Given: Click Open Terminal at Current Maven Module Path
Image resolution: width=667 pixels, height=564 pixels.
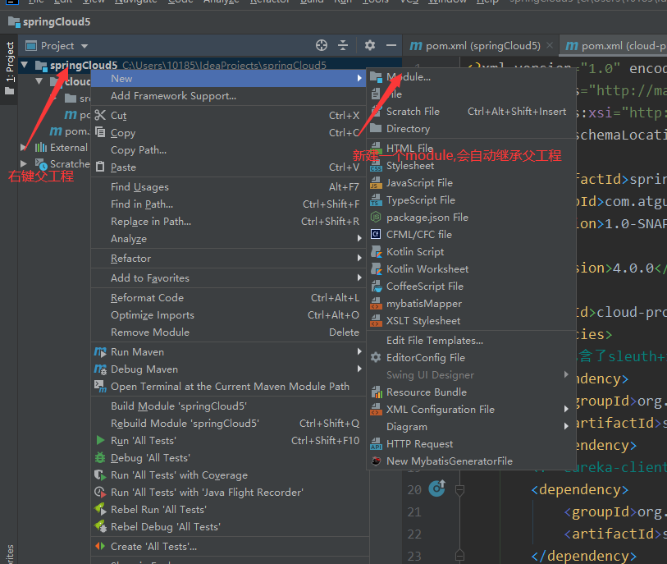Looking at the screenshot, I should pyautogui.click(x=230, y=387).
